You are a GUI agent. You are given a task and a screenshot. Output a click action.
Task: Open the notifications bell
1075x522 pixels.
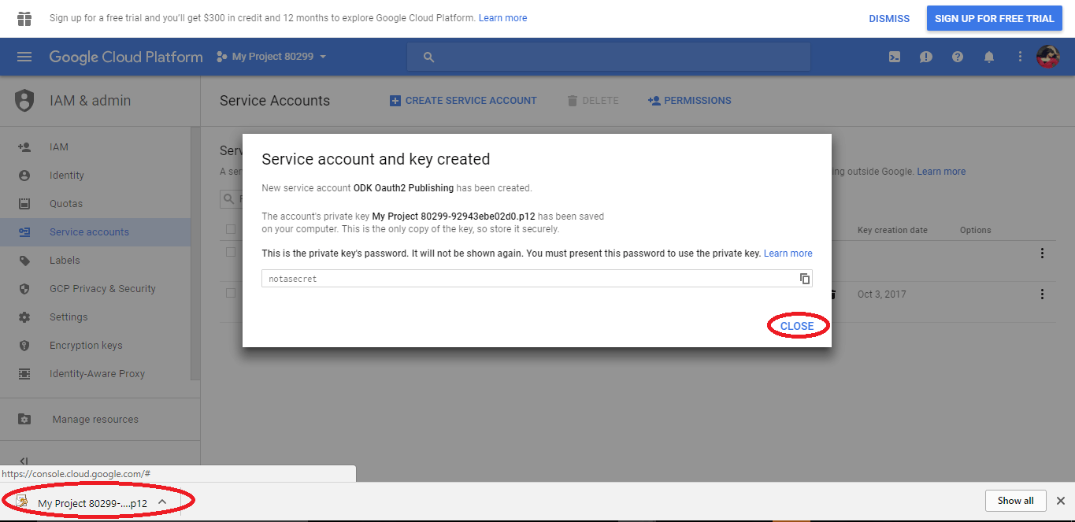[989, 57]
